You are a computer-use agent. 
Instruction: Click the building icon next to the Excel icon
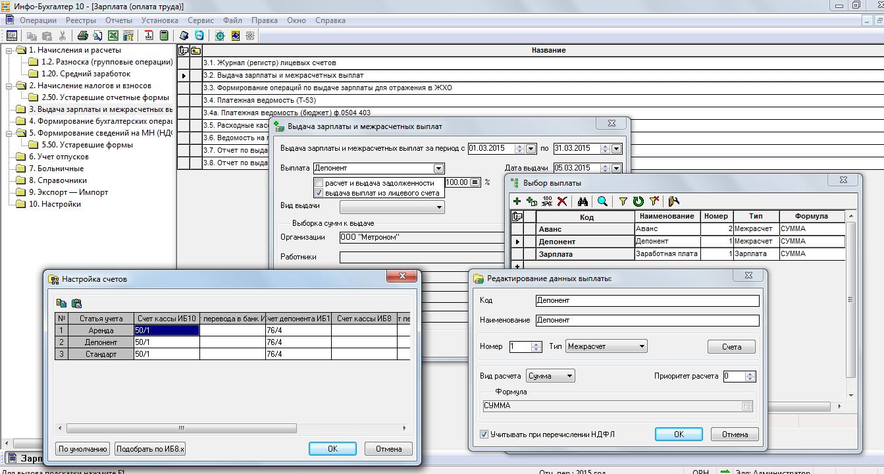coord(128,36)
